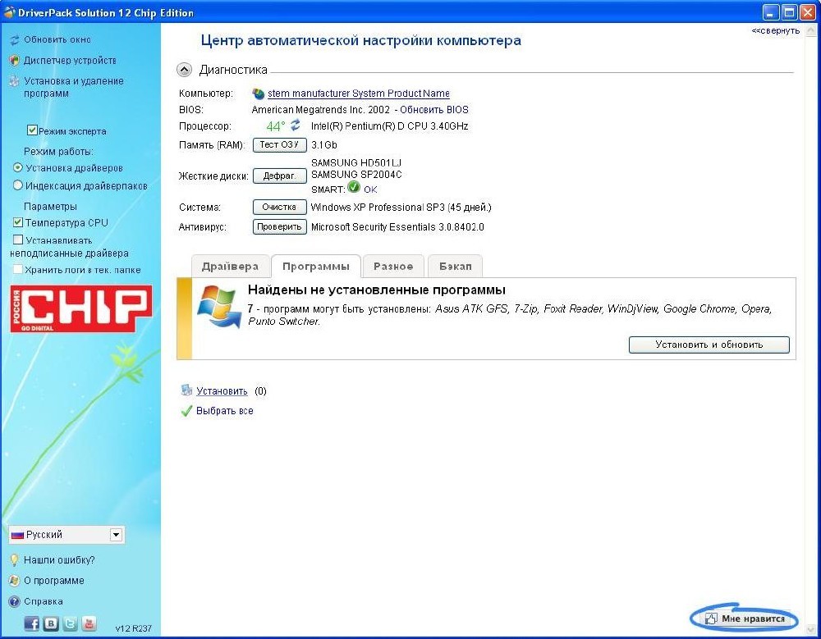Click the Проверить antivirus button
This screenshot has height=639, width=821.
tap(280, 226)
